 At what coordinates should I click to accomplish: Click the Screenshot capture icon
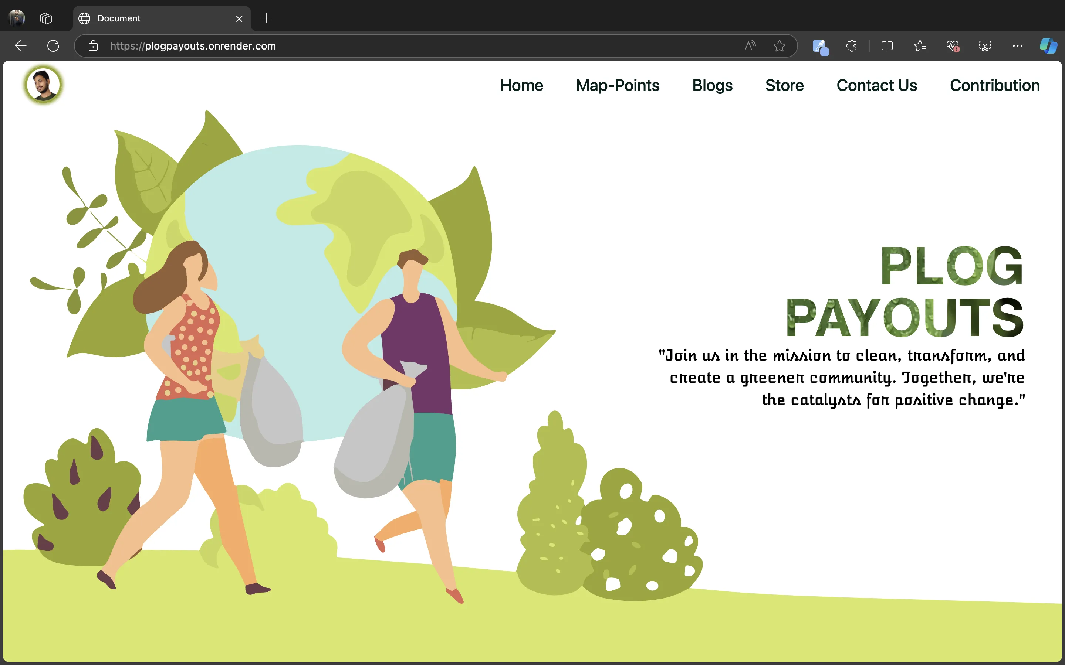[x=985, y=46]
